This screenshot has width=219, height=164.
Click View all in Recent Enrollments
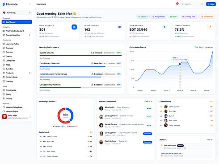click(x=148, y=102)
